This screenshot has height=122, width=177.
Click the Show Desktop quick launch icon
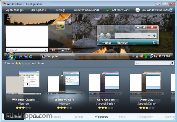coord(20,56)
